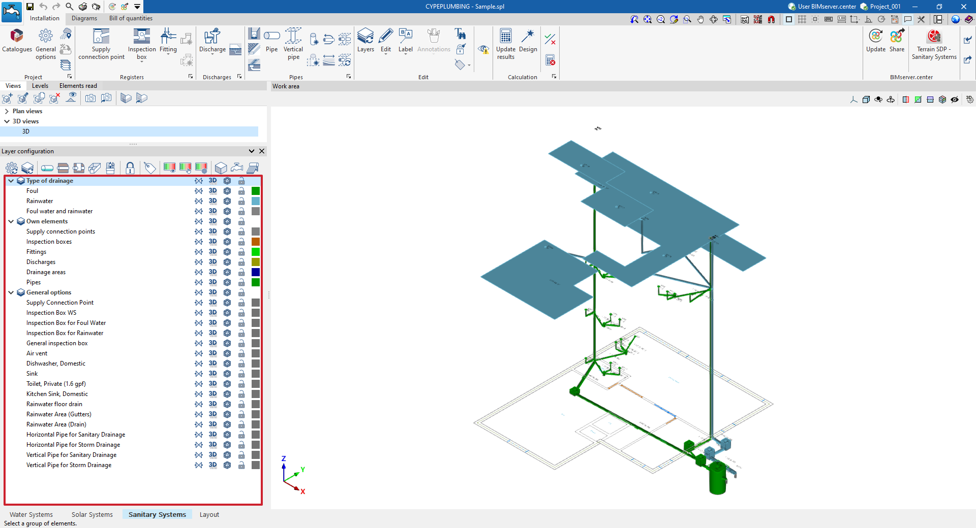976x528 pixels.
Task: Collapse the General options layer group
Action: click(11, 292)
